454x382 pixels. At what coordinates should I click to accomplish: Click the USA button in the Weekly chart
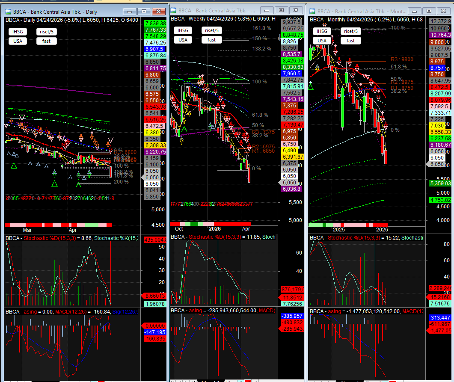pyautogui.click(x=183, y=40)
